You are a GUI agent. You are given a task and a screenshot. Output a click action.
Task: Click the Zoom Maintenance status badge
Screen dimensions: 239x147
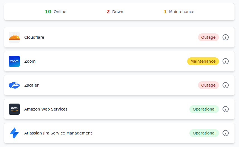click(x=203, y=61)
